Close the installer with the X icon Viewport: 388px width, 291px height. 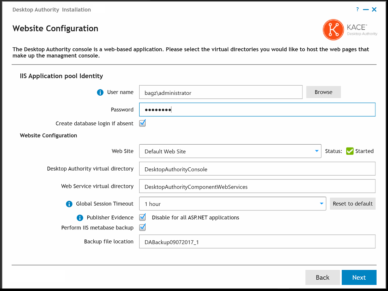pyautogui.click(x=374, y=9)
